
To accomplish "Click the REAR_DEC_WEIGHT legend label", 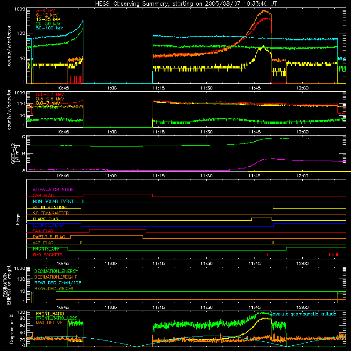I will (x=54, y=289).
